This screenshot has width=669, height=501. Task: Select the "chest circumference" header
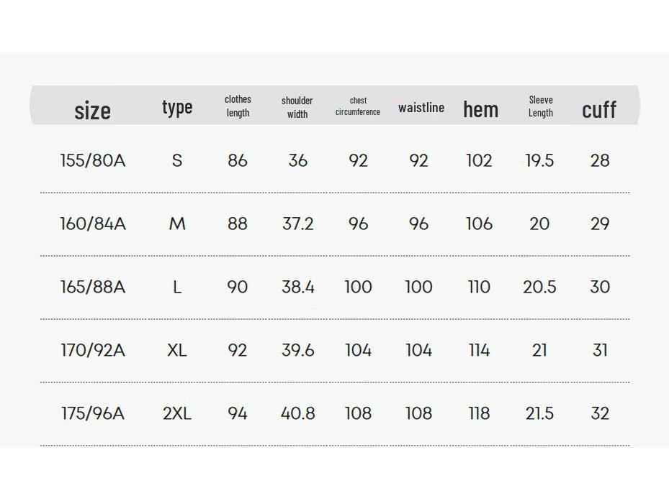tap(358, 106)
